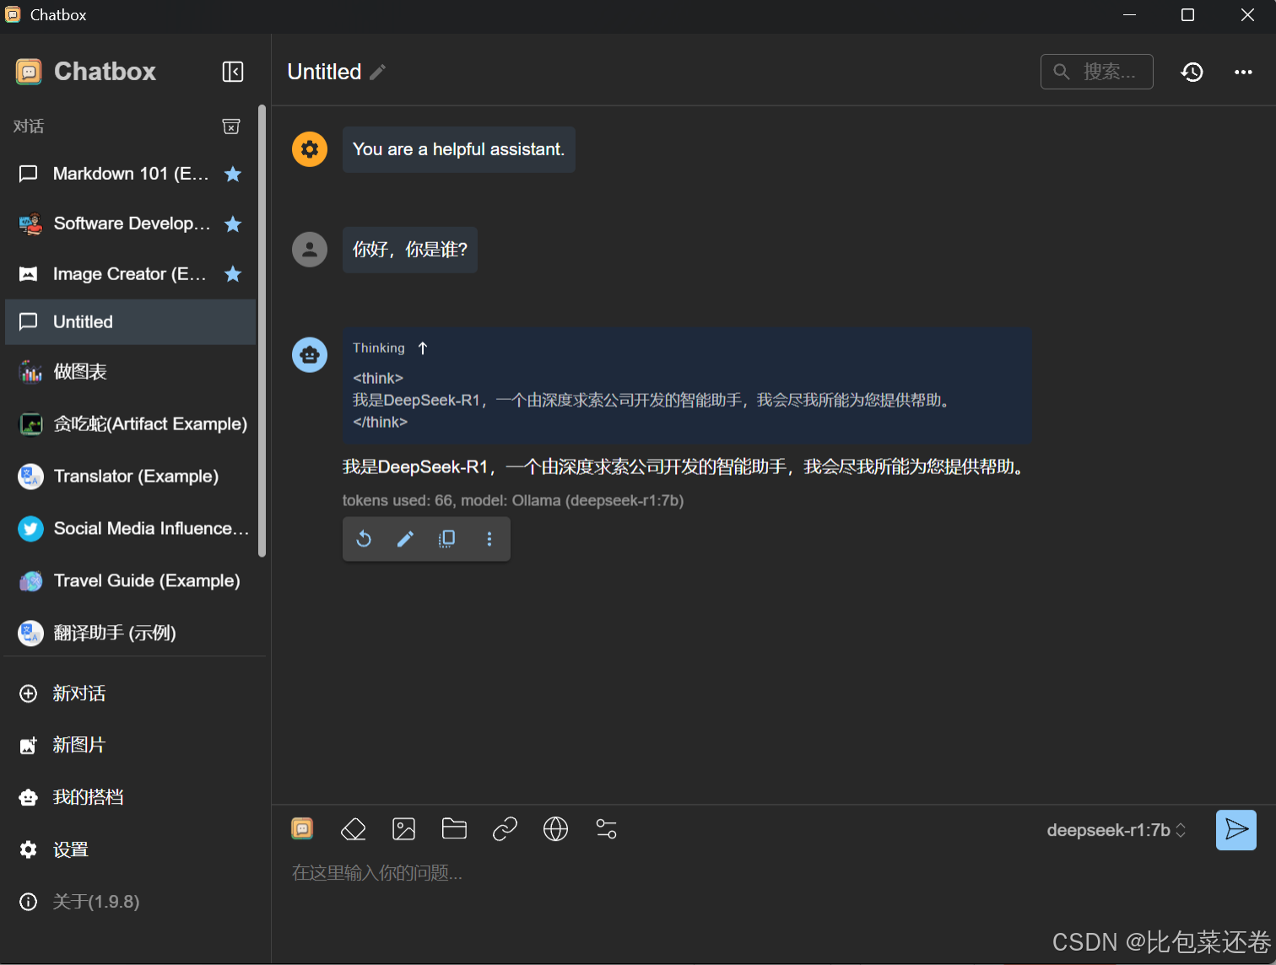Collapse the Thinking section arrow

click(423, 348)
